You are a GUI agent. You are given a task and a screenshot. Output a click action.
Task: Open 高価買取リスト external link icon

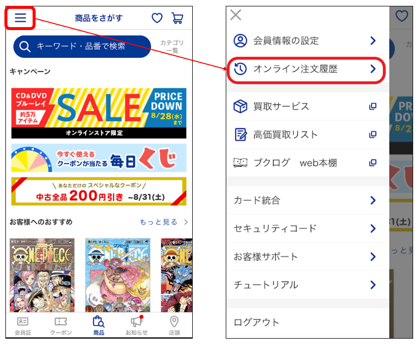(x=373, y=135)
